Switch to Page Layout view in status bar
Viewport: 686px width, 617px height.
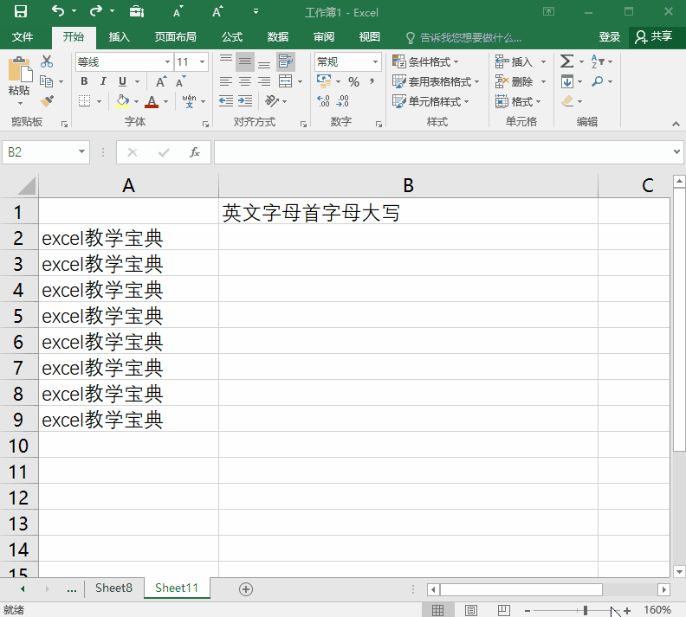click(471, 610)
